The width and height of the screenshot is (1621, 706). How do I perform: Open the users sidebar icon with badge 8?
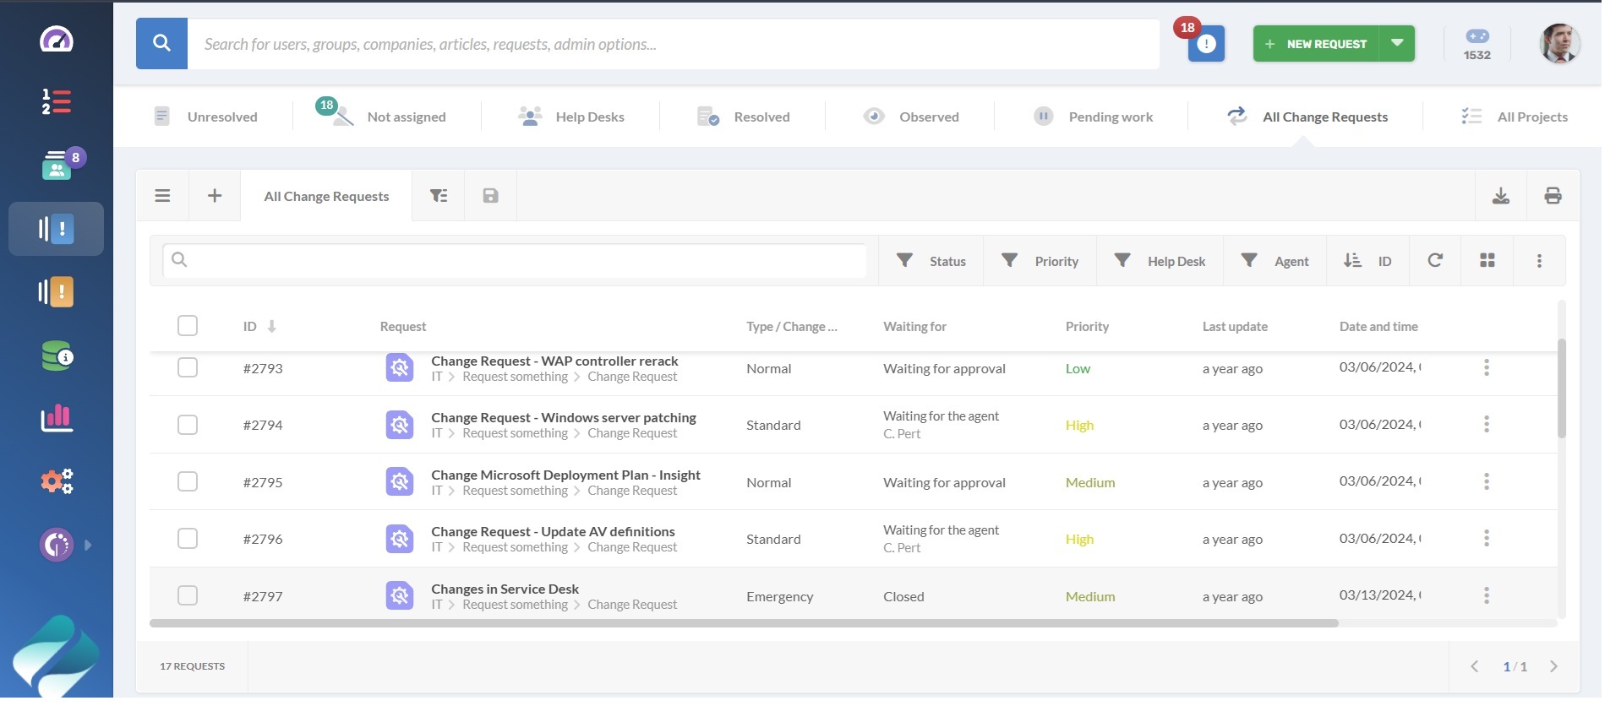click(x=57, y=166)
